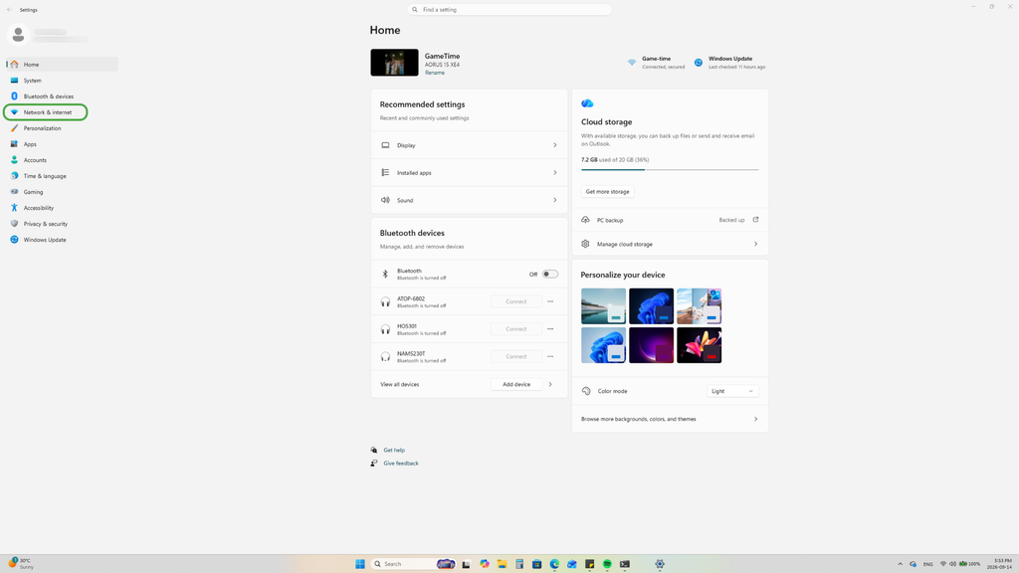
Task: Open Microsoft Edge from the taskbar
Action: point(554,564)
